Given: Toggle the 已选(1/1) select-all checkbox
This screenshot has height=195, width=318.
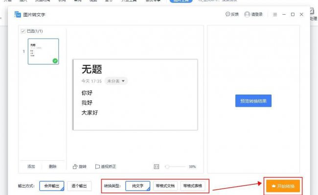Looking at the screenshot, I should [x=23, y=31].
